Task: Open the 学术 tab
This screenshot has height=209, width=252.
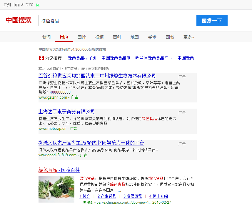Action: point(152,37)
